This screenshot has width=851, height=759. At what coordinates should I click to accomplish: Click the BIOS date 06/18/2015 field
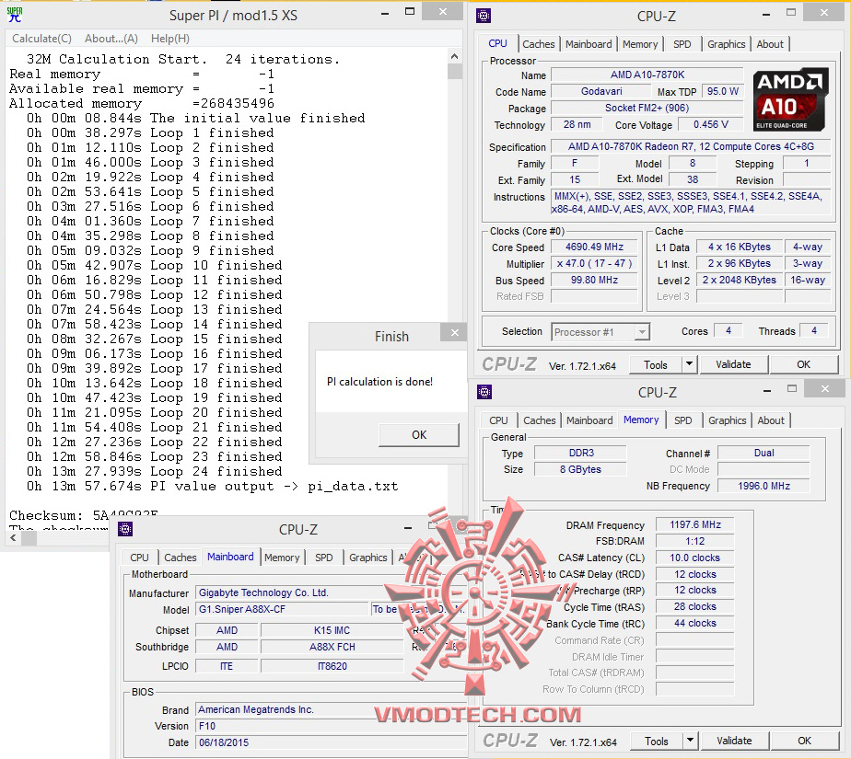point(331,742)
